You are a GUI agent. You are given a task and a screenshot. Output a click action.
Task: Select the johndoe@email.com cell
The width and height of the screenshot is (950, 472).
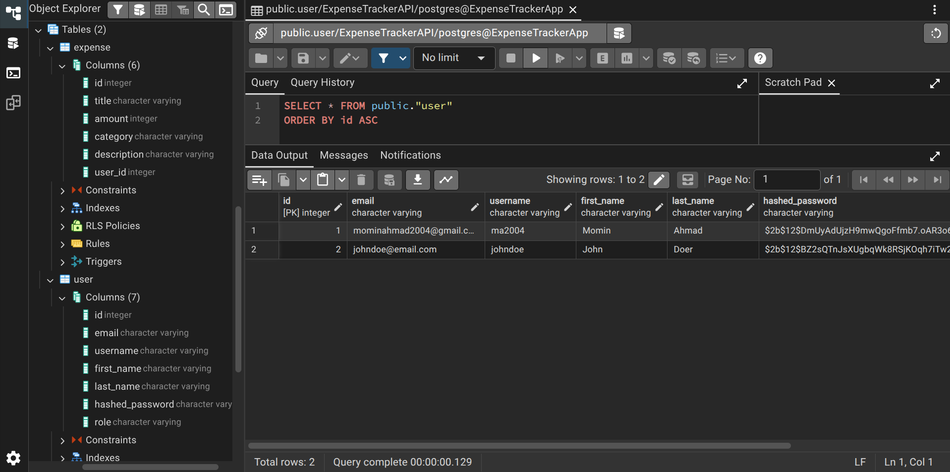[x=415, y=249]
